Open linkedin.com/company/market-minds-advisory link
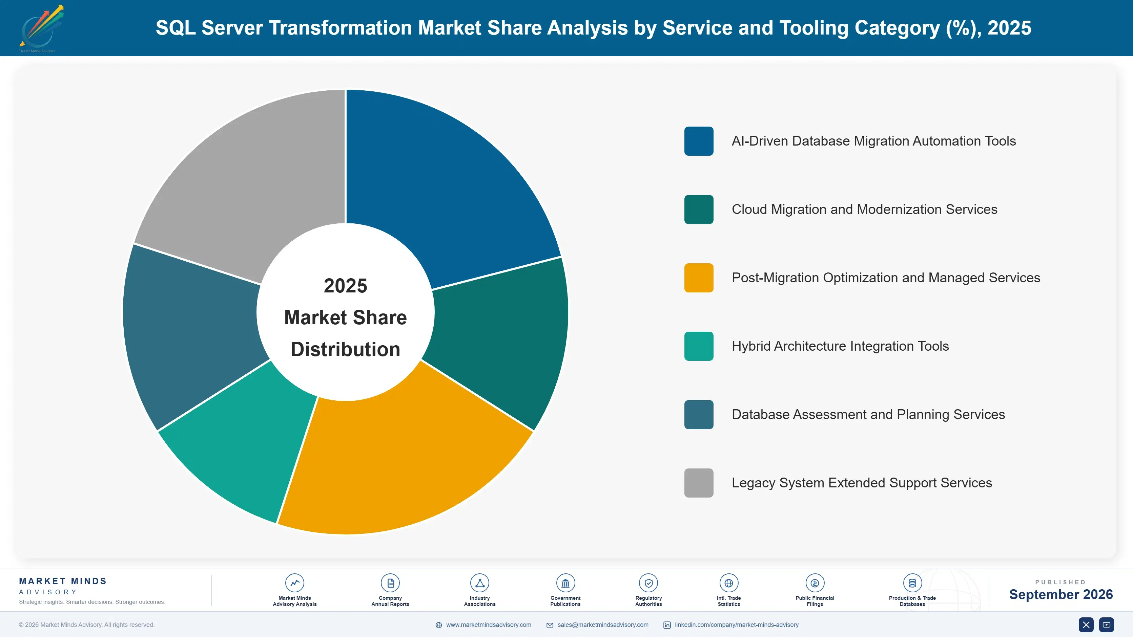Image resolution: width=1133 pixels, height=637 pixels. [x=737, y=625]
